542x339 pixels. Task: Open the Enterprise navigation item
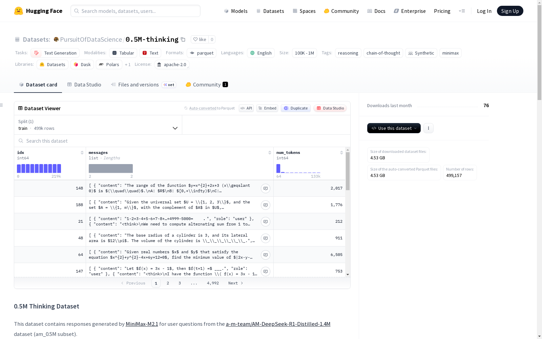(410, 11)
